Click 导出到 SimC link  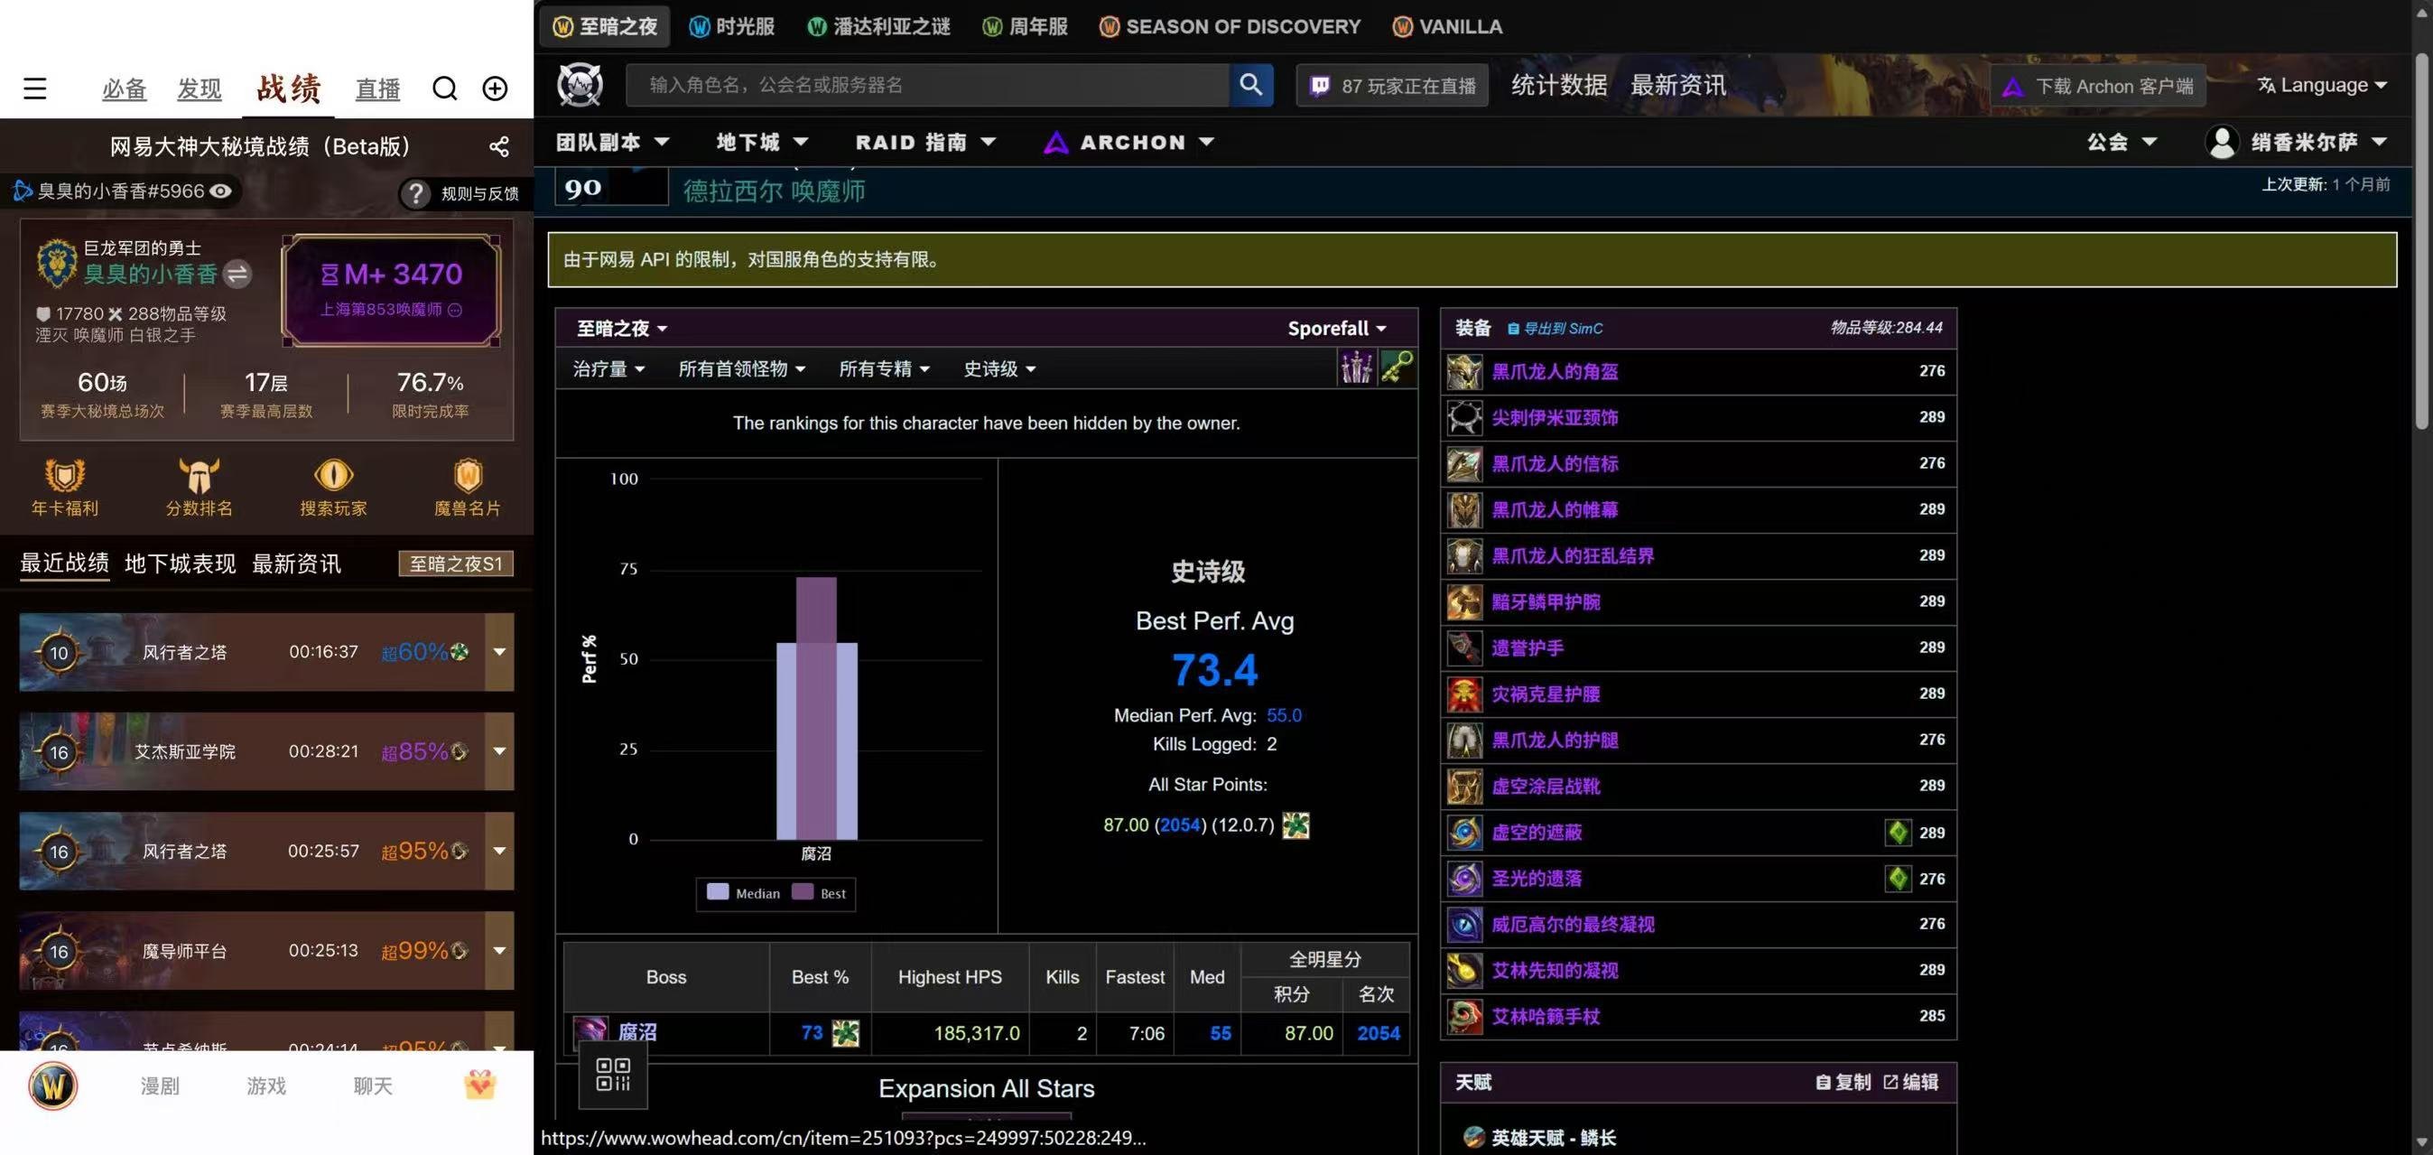click(x=1555, y=329)
